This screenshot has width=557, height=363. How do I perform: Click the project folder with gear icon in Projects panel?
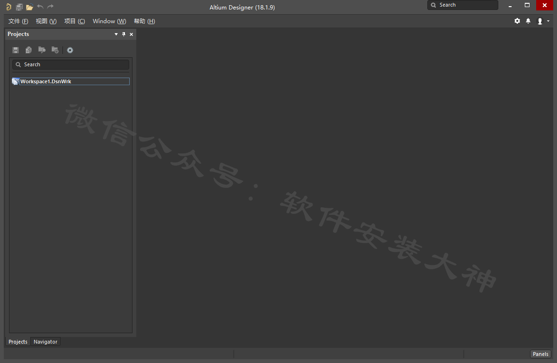tap(55, 50)
